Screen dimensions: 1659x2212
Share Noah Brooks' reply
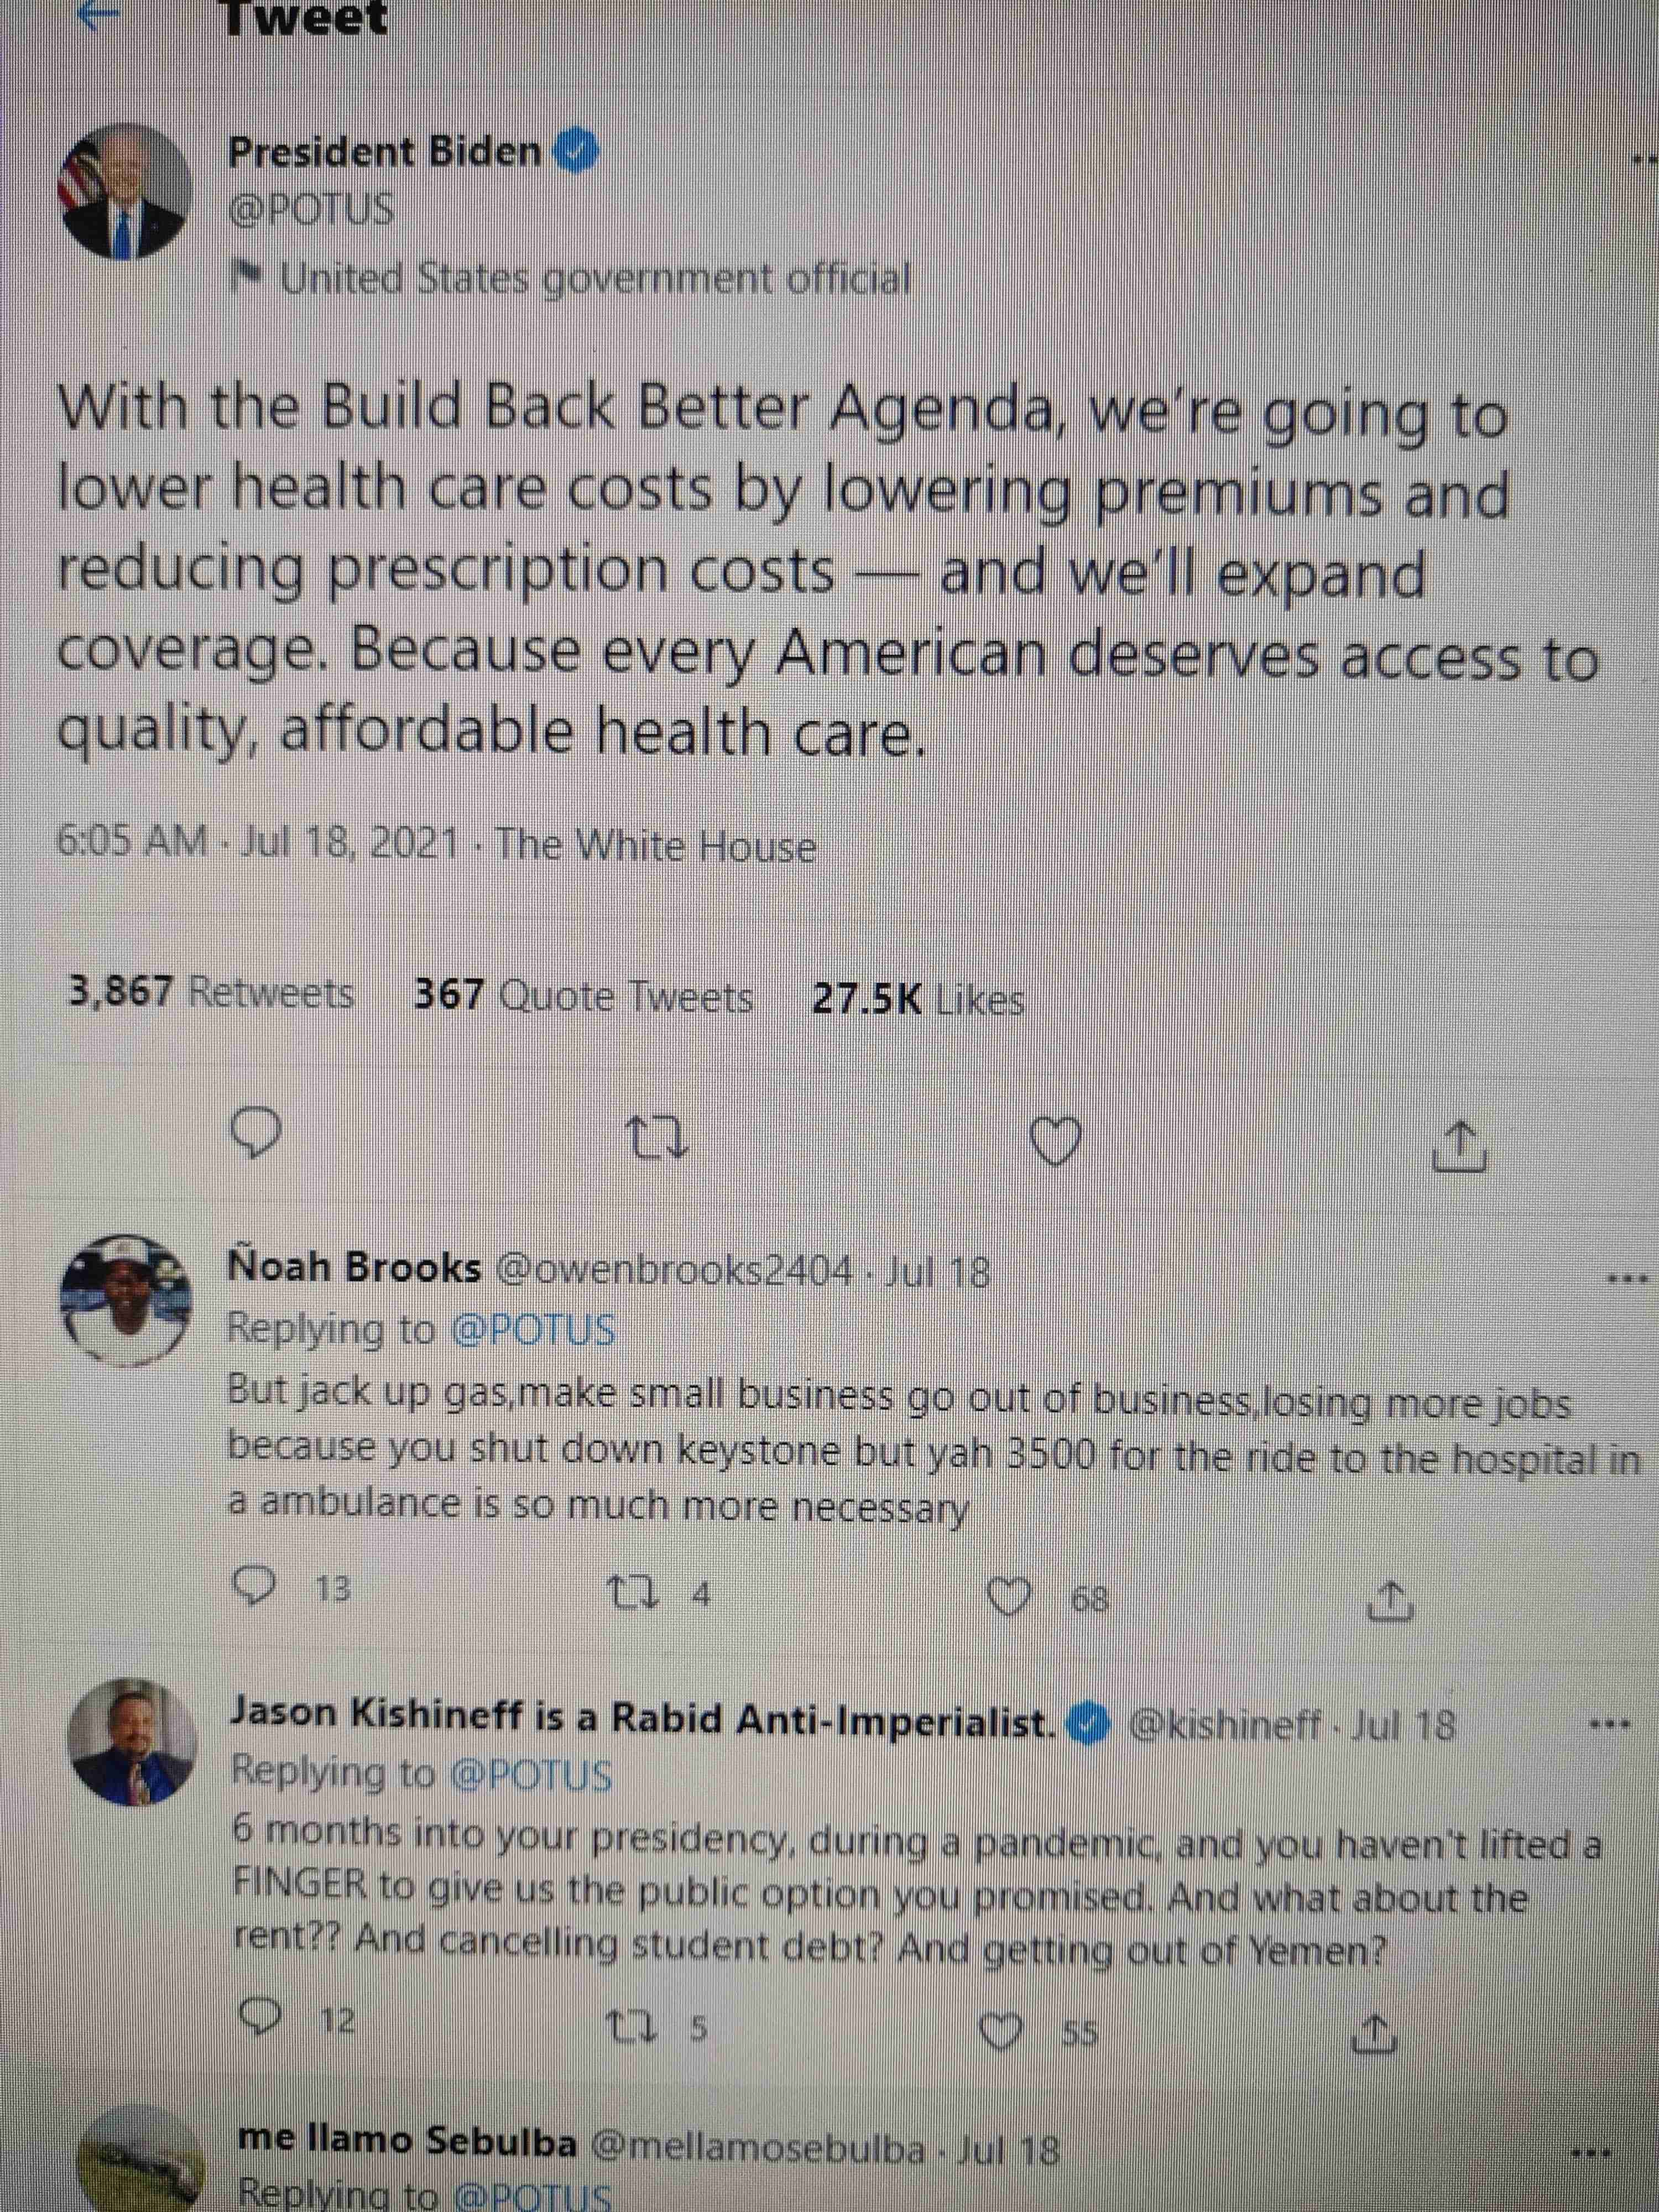coord(1390,1601)
